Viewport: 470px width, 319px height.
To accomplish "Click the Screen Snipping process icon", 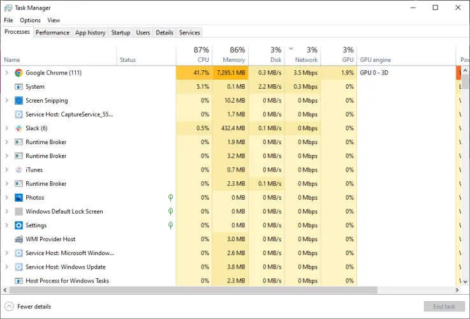I will [18, 101].
